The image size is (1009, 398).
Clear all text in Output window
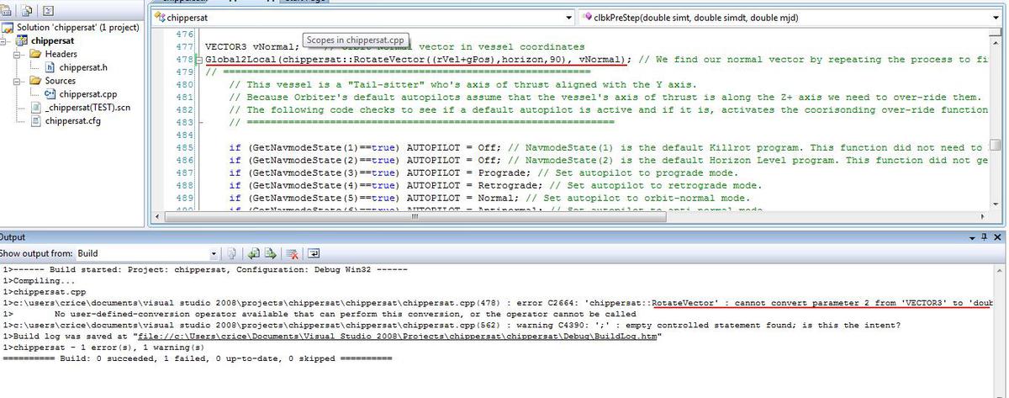point(293,253)
